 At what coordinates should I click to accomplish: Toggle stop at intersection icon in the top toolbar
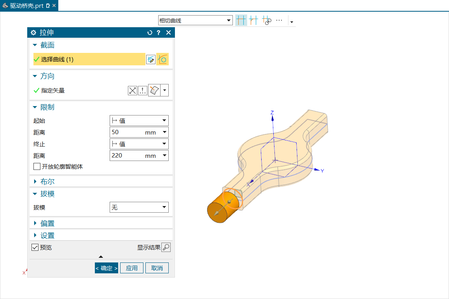pos(241,20)
